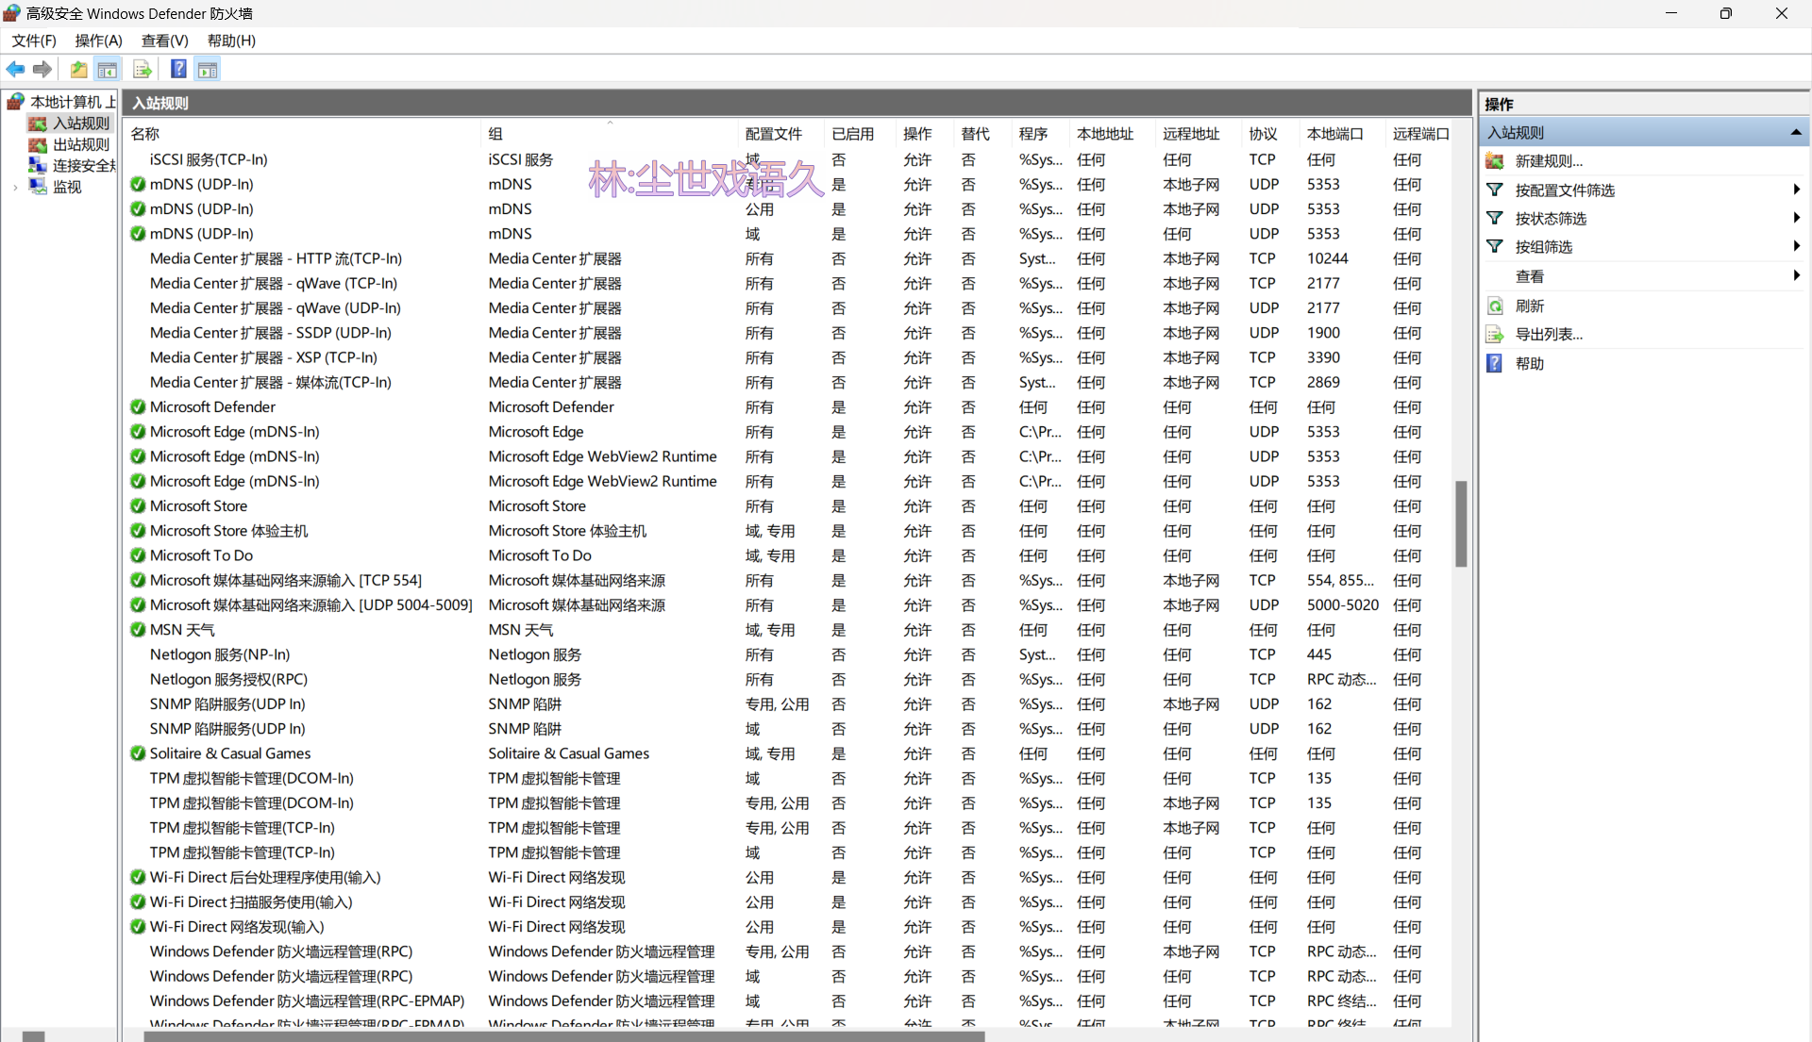Click 导出列表 in actions pane
Viewport: 1812px width, 1042px height.
click(1549, 334)
